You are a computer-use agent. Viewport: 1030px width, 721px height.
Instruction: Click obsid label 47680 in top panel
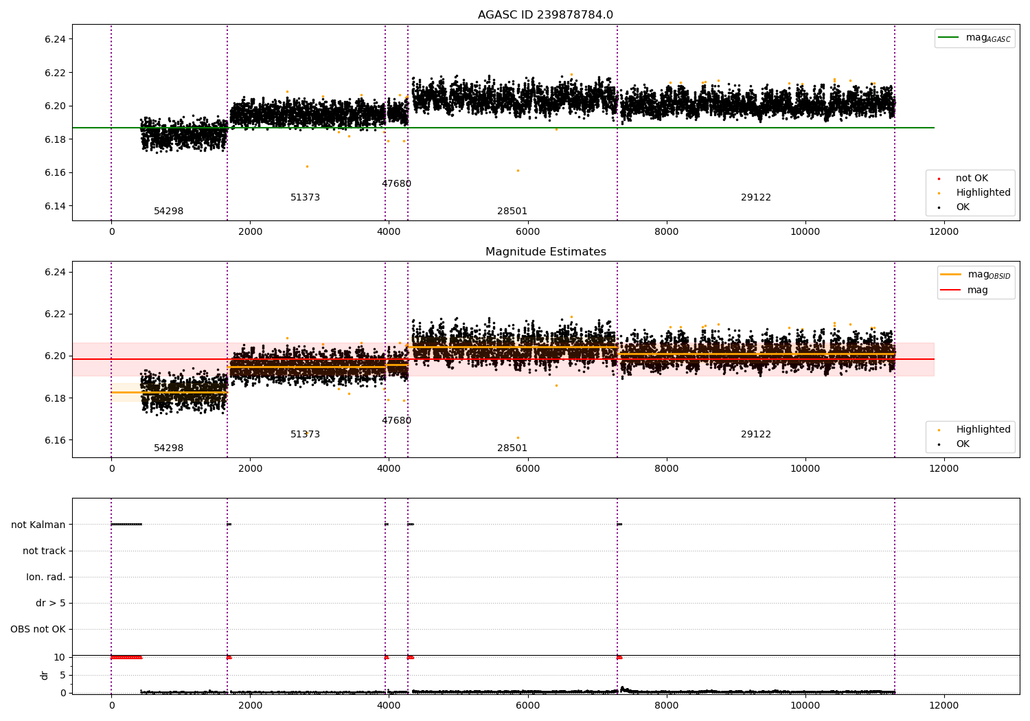[x=396, y=184]
